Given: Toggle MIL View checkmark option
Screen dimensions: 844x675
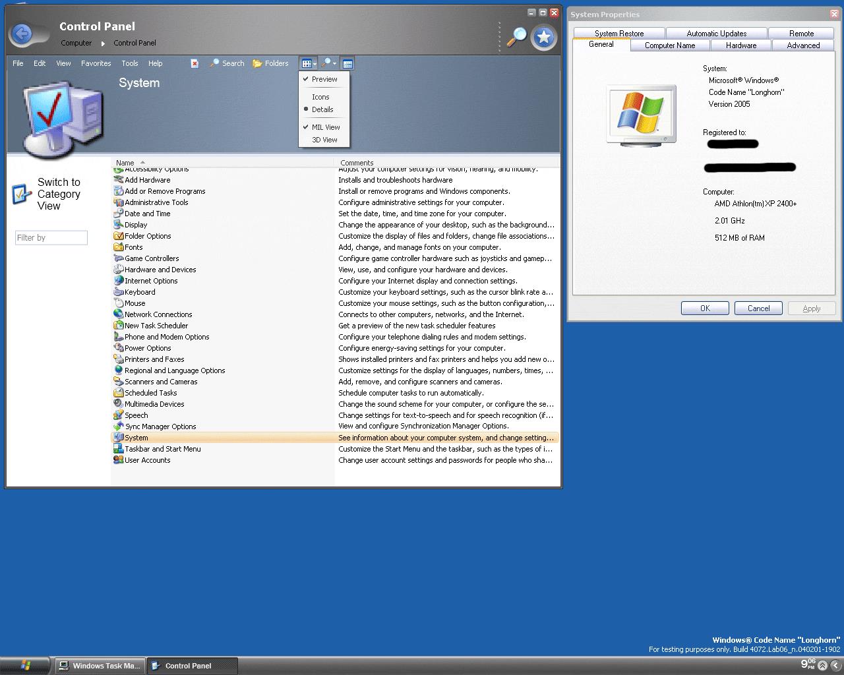Looking at the screenshot, I should click(x=324, y=127).
